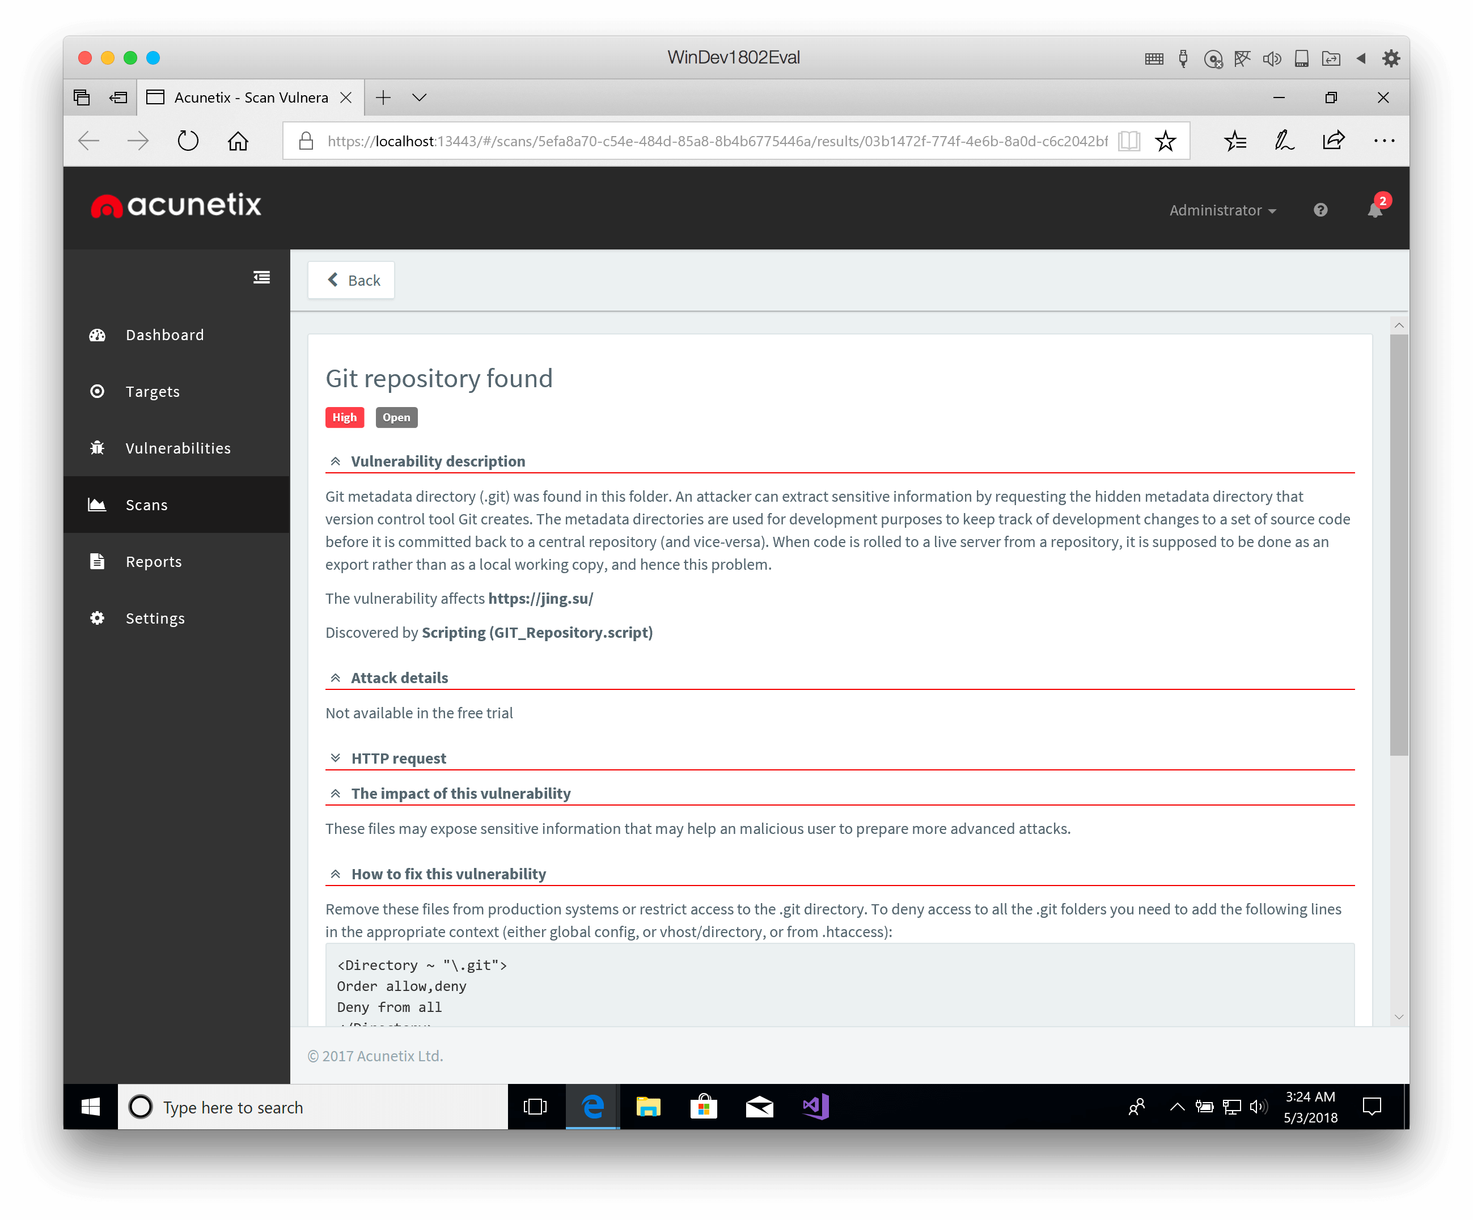
Task: Open the Edge favorites hub
Action: click(1235, 141)
